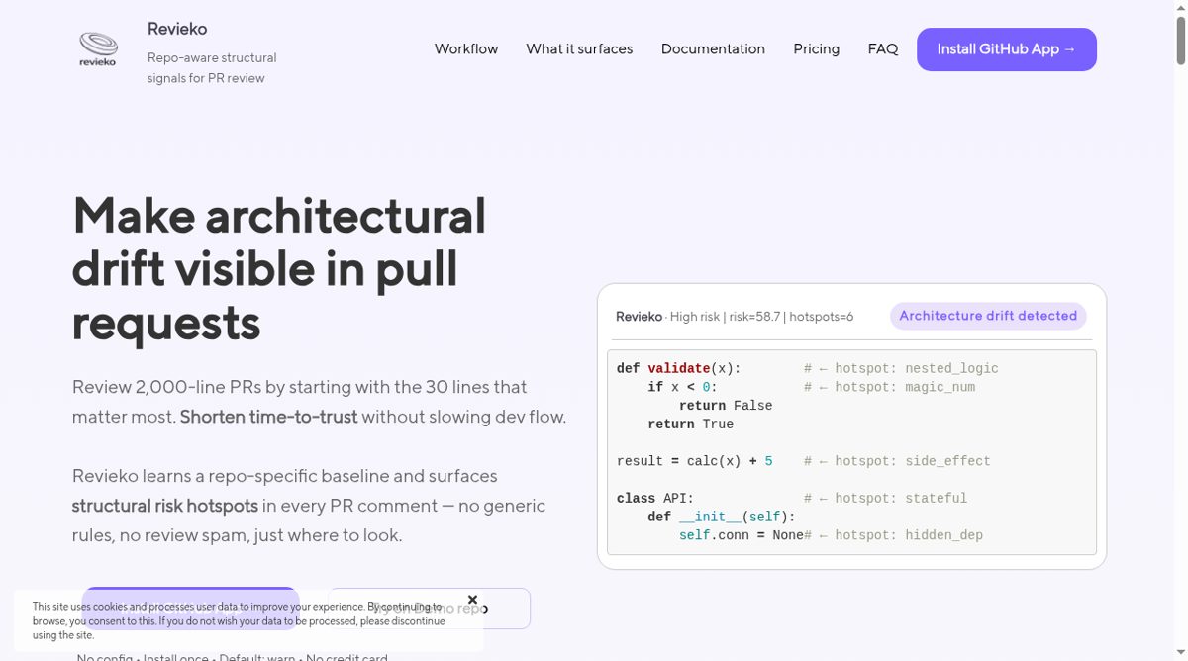This screenshot has height=661, width=1188.
Task: Click the Install GitHub App button
Action: tap(1007, 49)
